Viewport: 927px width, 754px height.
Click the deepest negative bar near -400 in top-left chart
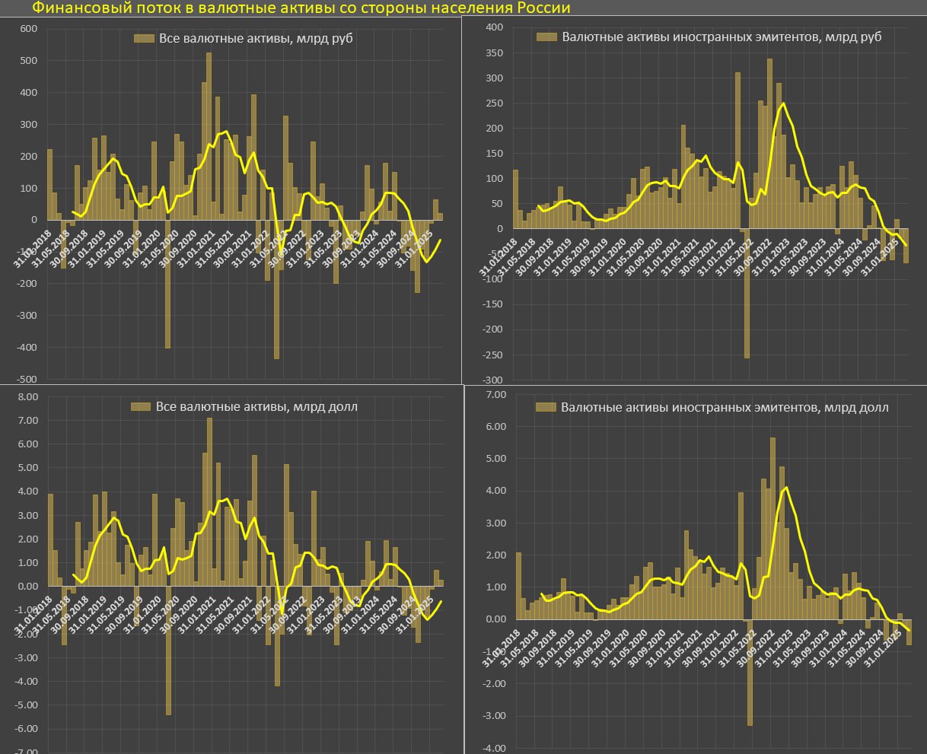(168, 283)
